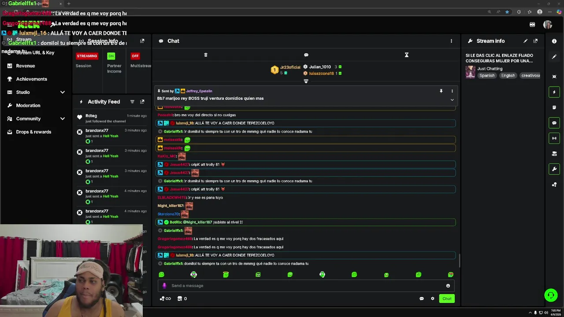This screenshot has height=317, width=564.
Task: Click the English language tag
Action: pyautogui.click(x=508, y=76)
